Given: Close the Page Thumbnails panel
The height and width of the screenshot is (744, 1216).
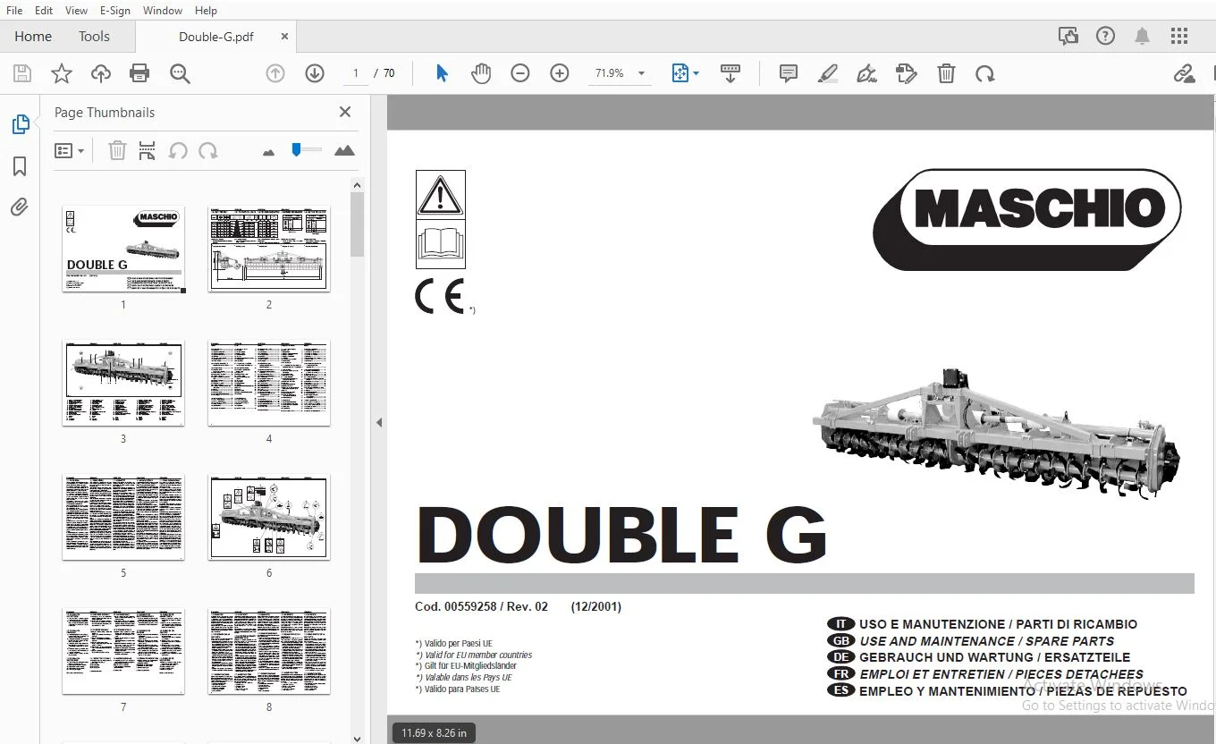Looking at the screenshot, I should coord(345,112).
